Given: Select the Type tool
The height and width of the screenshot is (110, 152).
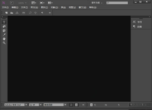Looking at the screenshot, I should coord(4,22).
